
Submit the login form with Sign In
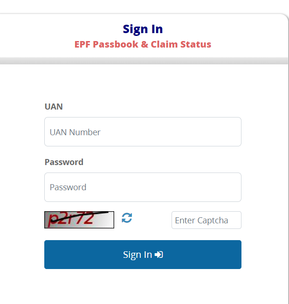143,255
